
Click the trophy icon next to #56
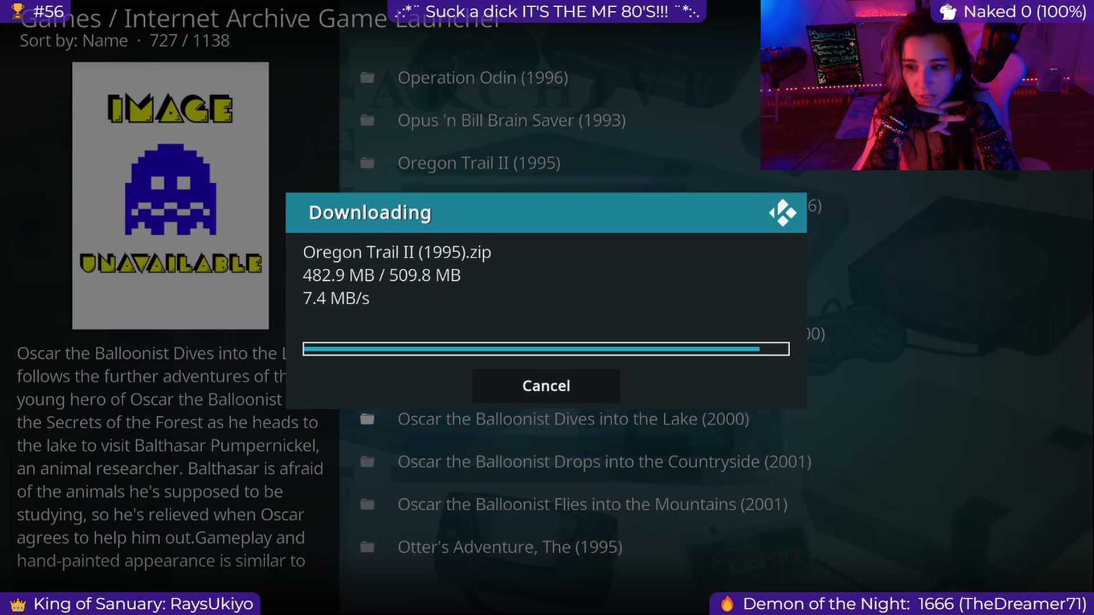[18, 11]
